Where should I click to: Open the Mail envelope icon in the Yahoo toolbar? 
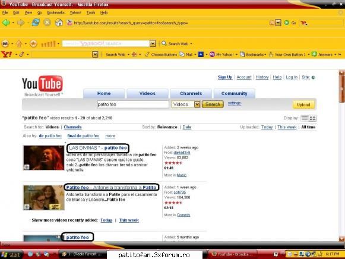[x=182, y=54]
